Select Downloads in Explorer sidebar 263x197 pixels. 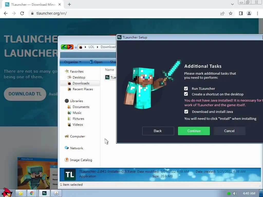click(x=80, y=83)
